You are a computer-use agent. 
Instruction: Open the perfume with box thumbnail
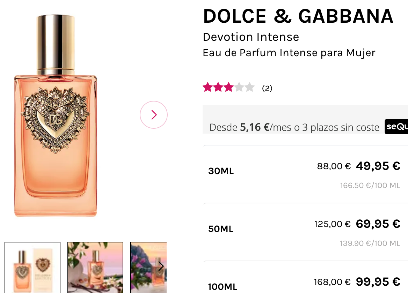[32, 268]
